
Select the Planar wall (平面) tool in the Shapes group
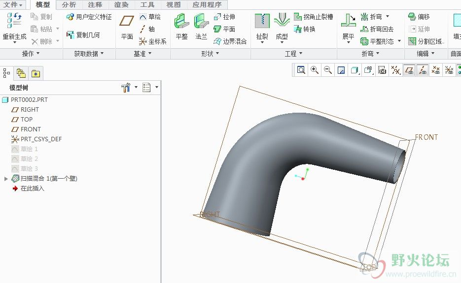tap(225, 29)
